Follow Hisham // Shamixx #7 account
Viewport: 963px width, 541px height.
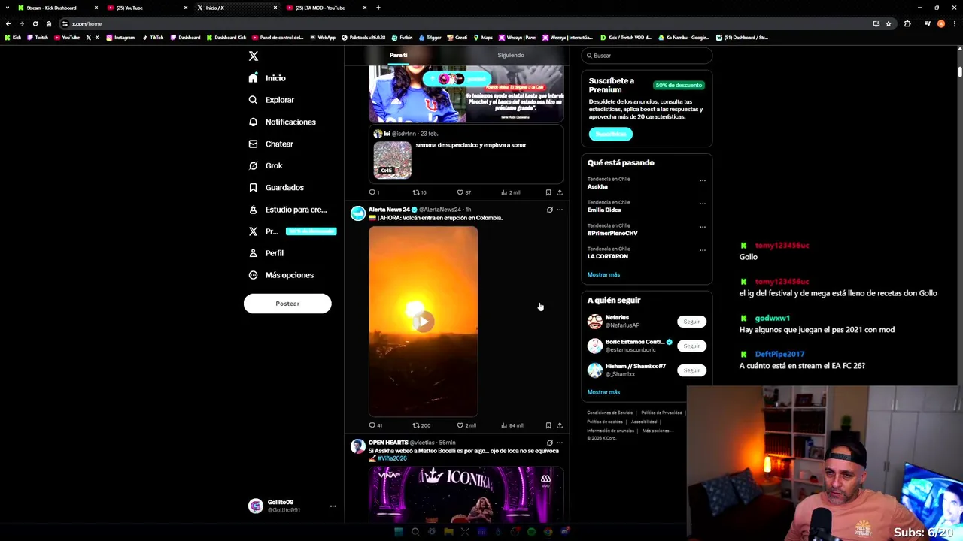[691, 370]
